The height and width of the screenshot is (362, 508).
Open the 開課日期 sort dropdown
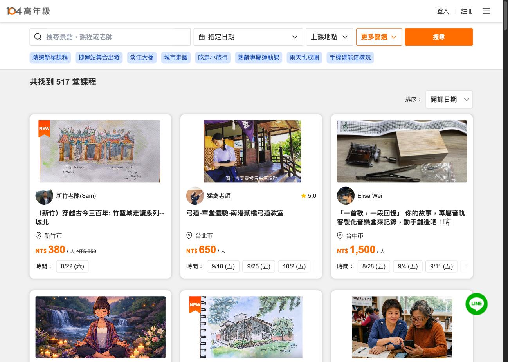click(449, 100)
